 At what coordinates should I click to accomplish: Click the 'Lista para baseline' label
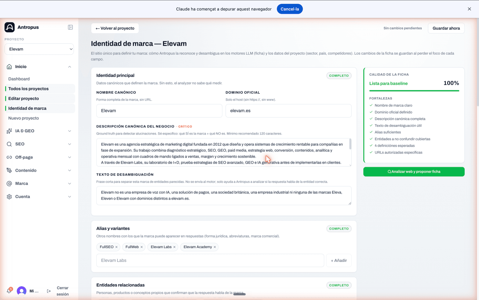388,84
